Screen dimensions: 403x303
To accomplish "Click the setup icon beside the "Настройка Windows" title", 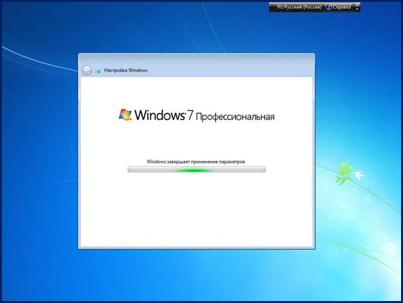I will point(98,71).
